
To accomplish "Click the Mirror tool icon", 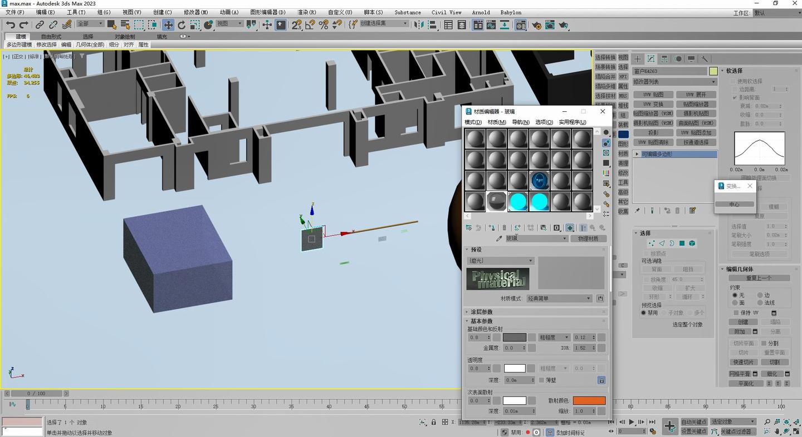I will tap(419, 24).
